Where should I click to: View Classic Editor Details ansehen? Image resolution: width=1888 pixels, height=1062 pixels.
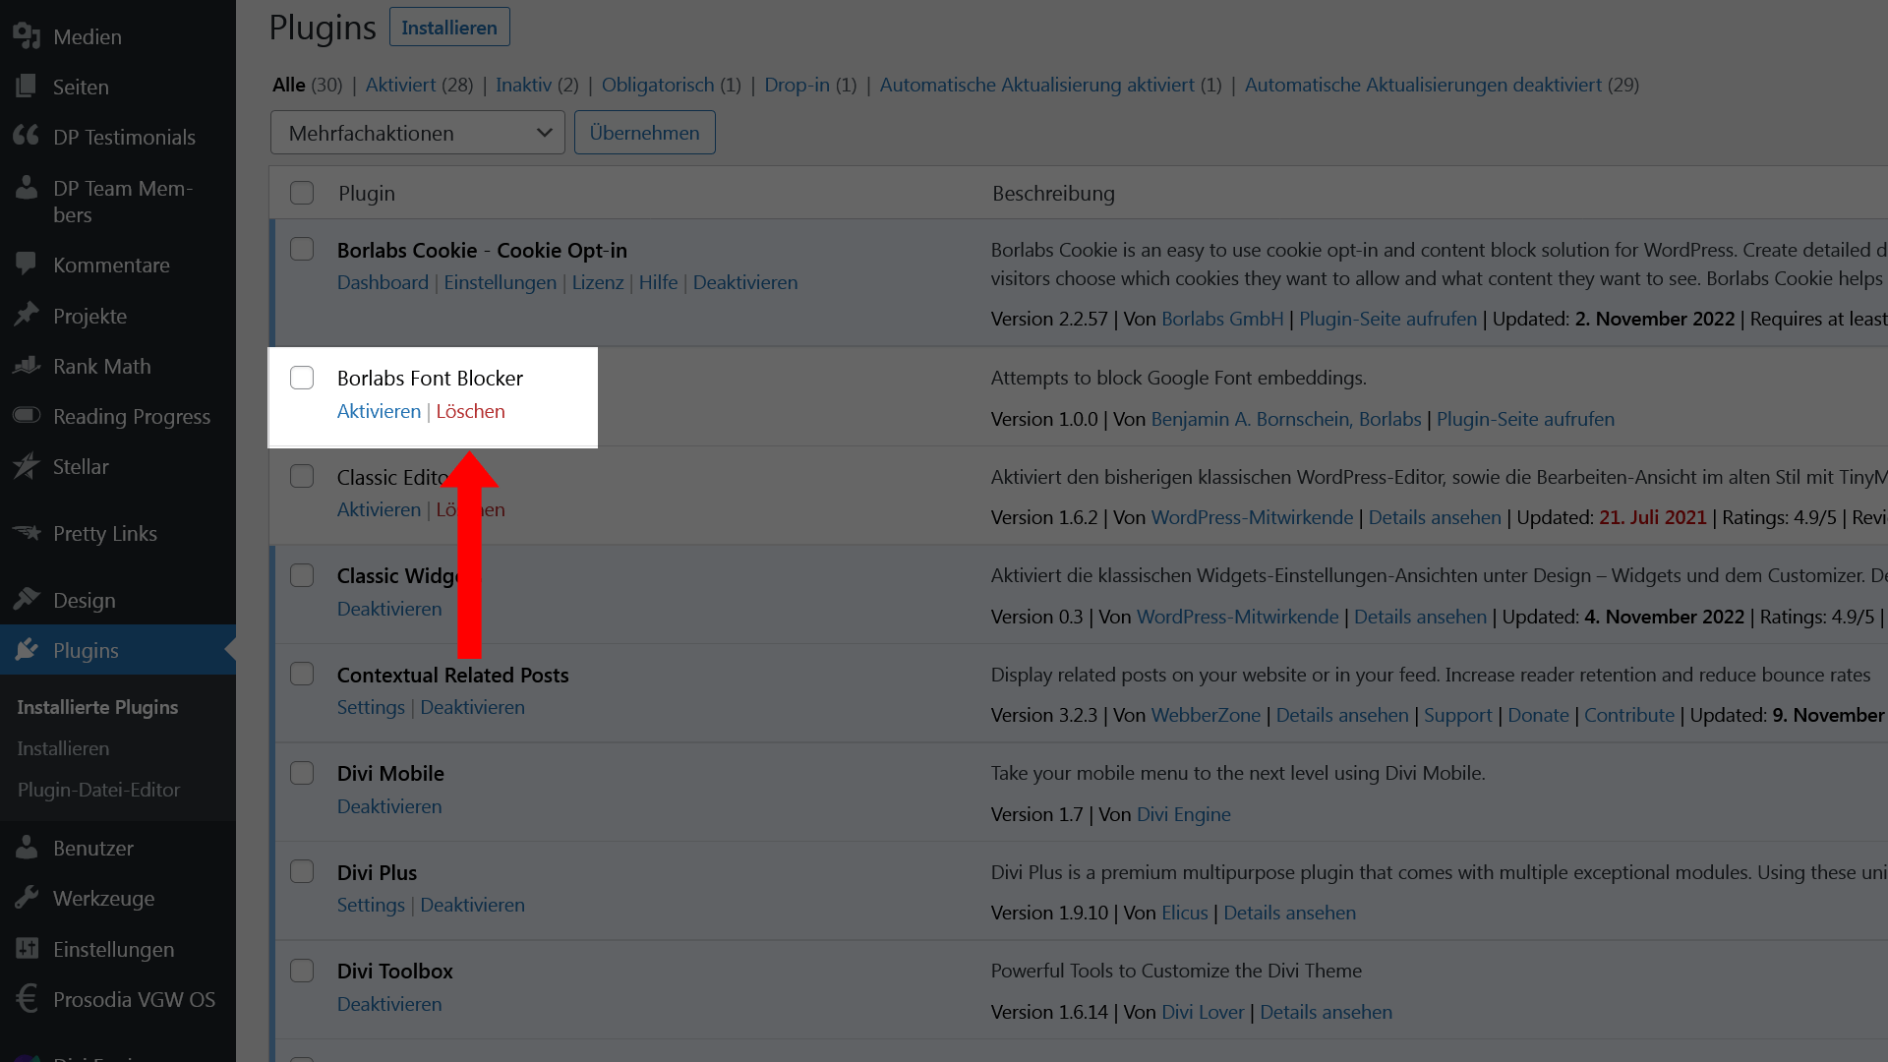(1435, 517)
